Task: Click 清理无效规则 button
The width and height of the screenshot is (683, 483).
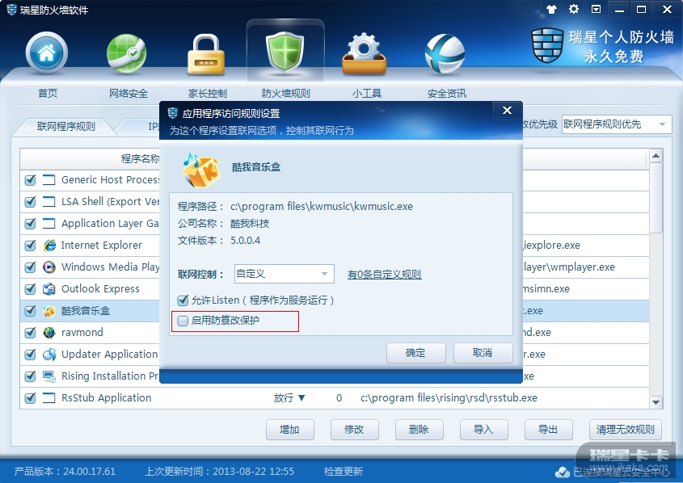Action: click(626, 430)
